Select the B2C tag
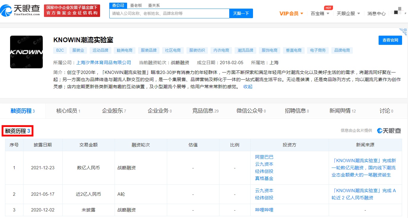 point(60,50)
